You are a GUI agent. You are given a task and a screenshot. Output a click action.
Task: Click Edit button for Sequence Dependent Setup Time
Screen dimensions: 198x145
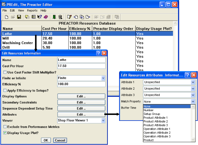[81, 108]
